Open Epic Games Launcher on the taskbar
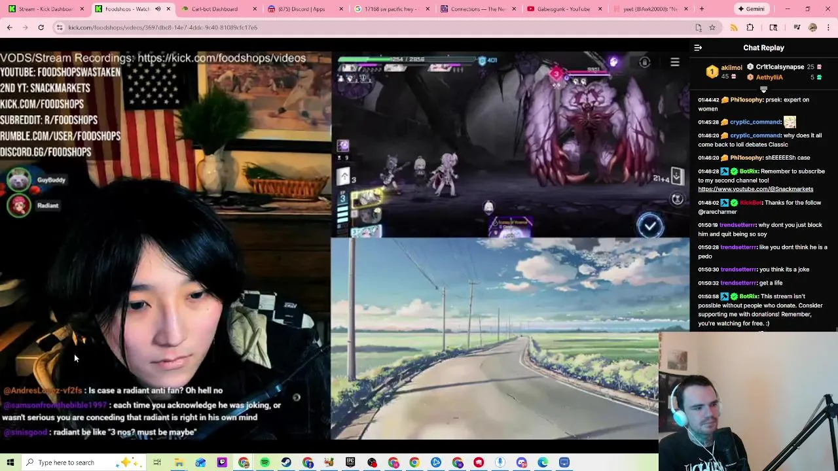 point(350,462)
